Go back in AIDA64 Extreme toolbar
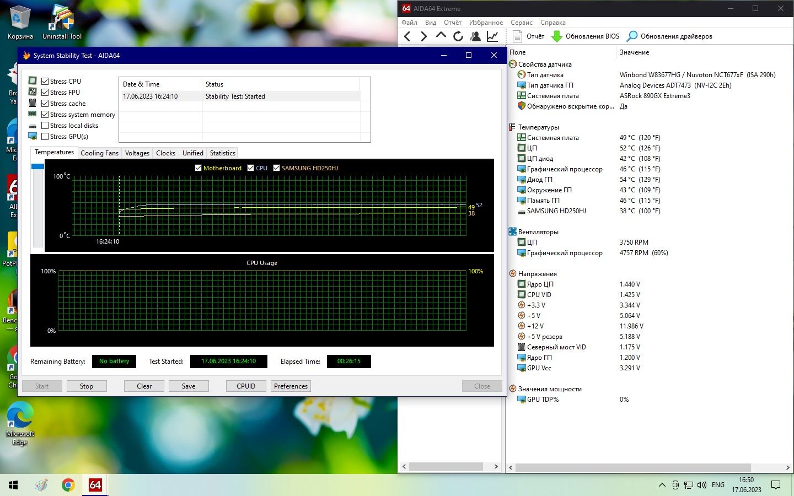The width and height of the screenshot is (794, 496). pos(407,36)
